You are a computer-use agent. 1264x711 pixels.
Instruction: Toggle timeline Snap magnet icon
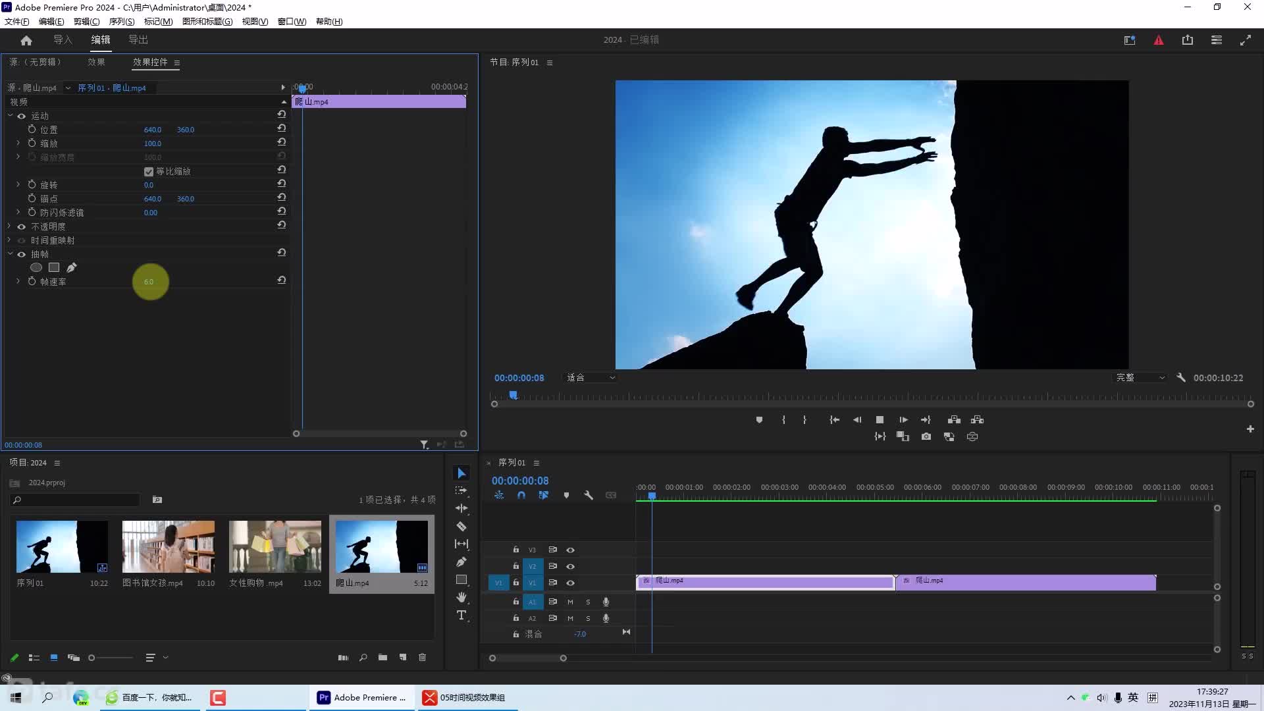click(x=521, y=495)
